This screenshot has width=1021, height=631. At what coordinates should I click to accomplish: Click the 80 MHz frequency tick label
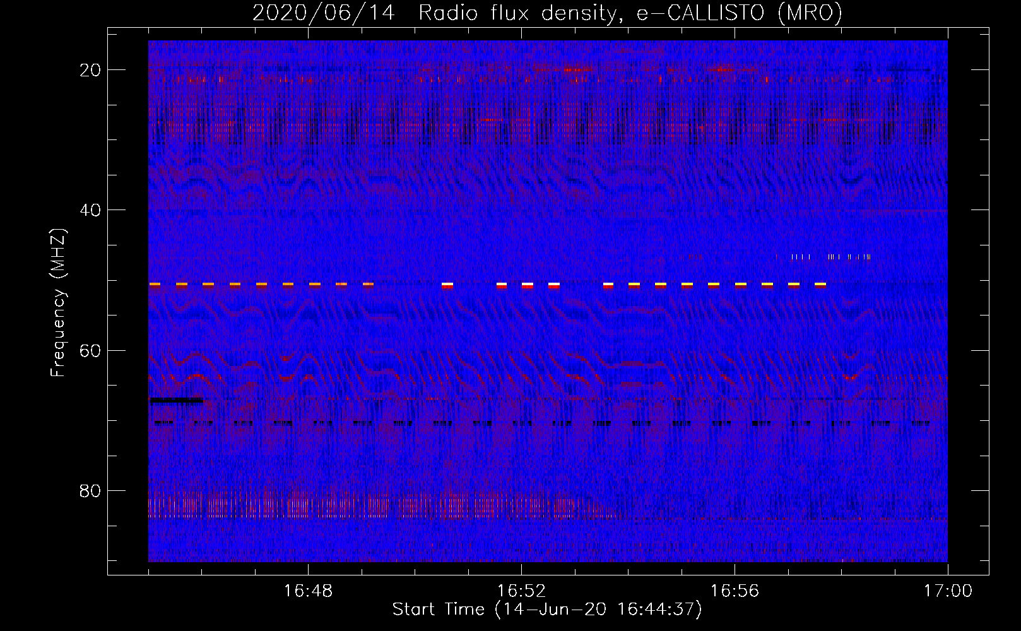(x=90, y=491)
